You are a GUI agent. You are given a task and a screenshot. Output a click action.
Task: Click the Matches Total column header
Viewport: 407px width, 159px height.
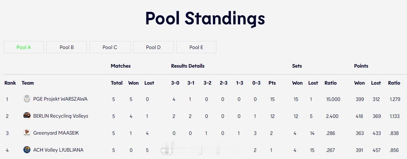[117, 83]
